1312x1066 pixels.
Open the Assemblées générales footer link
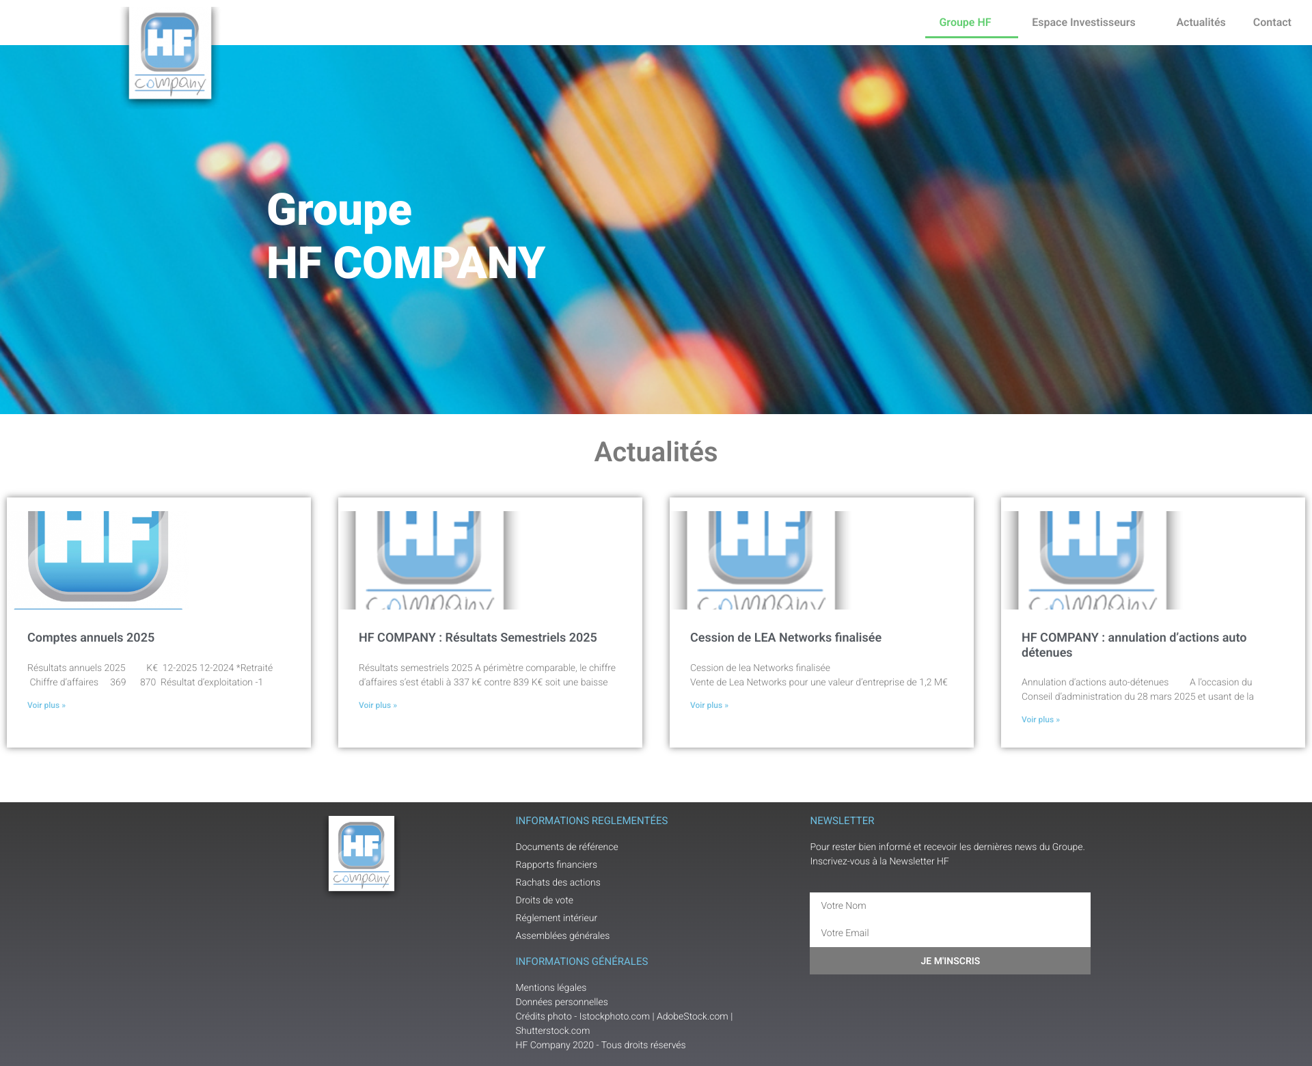pos(562,935)
